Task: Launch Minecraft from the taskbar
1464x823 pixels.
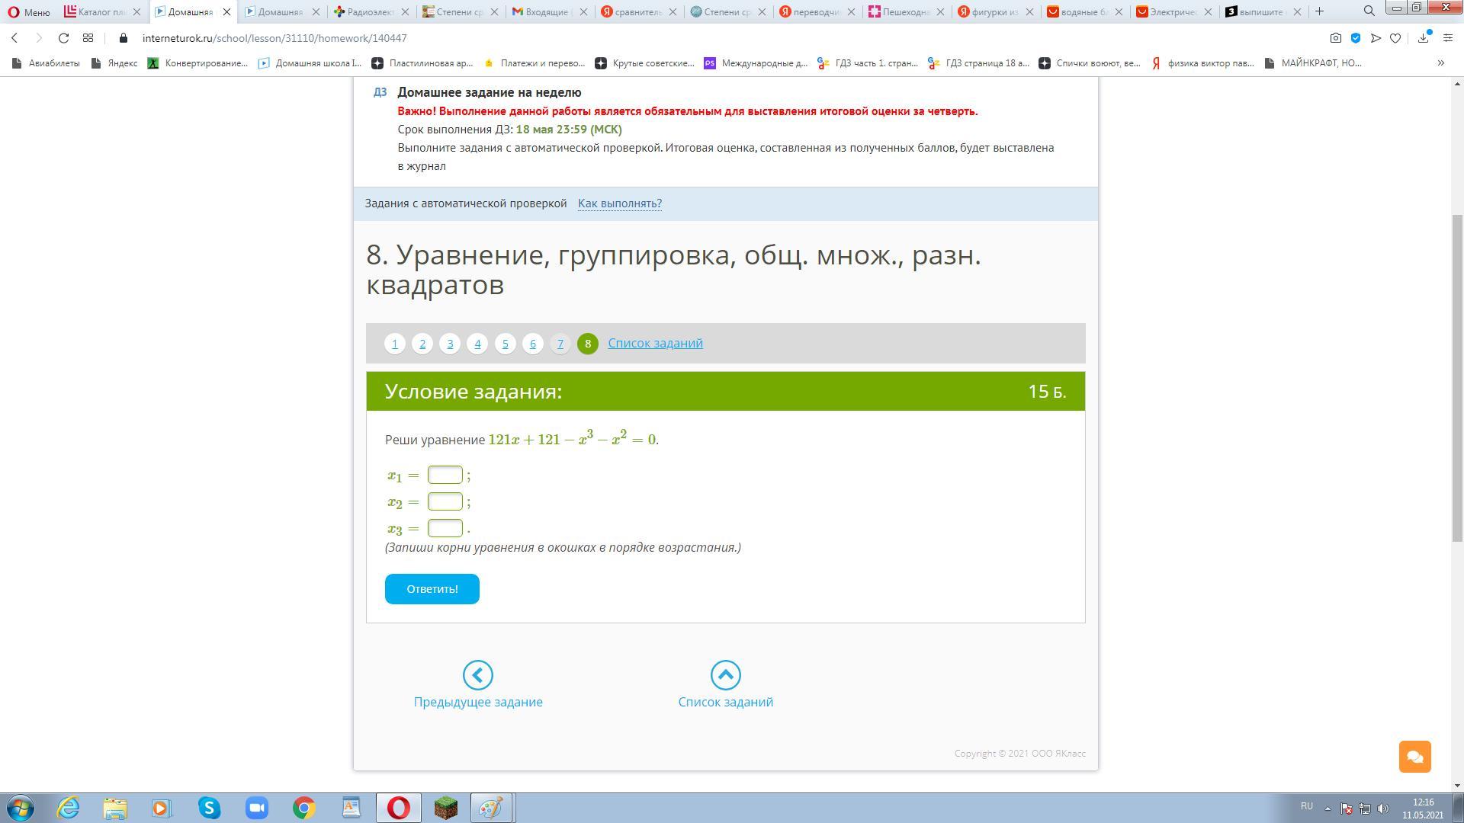Action: (445, 808)
